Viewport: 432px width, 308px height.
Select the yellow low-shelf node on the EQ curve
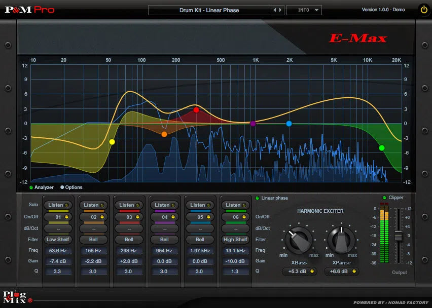(x=112, y=141)
